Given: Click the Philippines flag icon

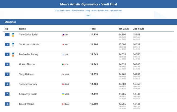Looking at the screenshot, I should [x=63, y=35].
